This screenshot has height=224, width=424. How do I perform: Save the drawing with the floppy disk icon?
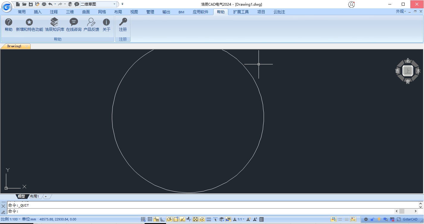[31, 4]
